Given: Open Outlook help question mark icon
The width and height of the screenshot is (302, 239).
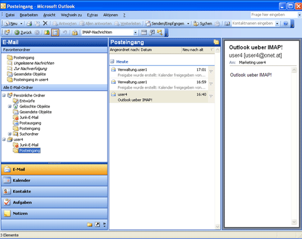Looking at the screenshot, I should tap(286, 24).
